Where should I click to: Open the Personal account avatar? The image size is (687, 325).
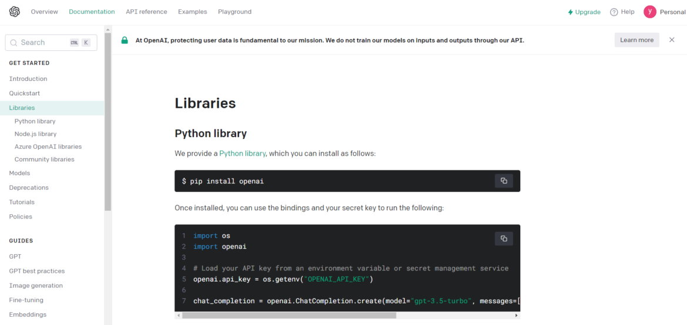(649, 12)
